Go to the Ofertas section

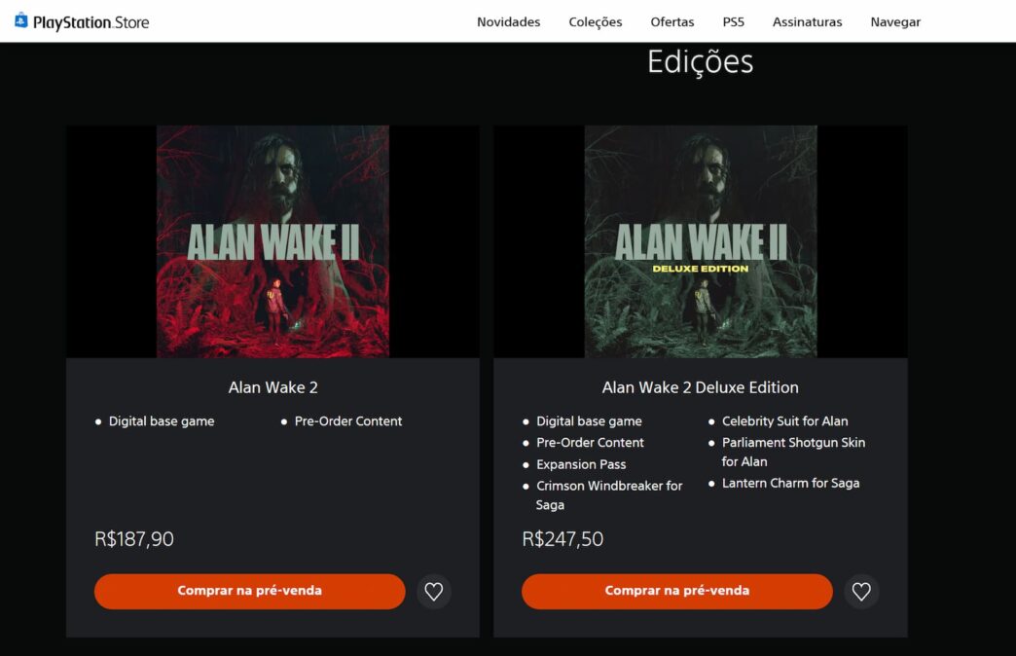(671, 22)
